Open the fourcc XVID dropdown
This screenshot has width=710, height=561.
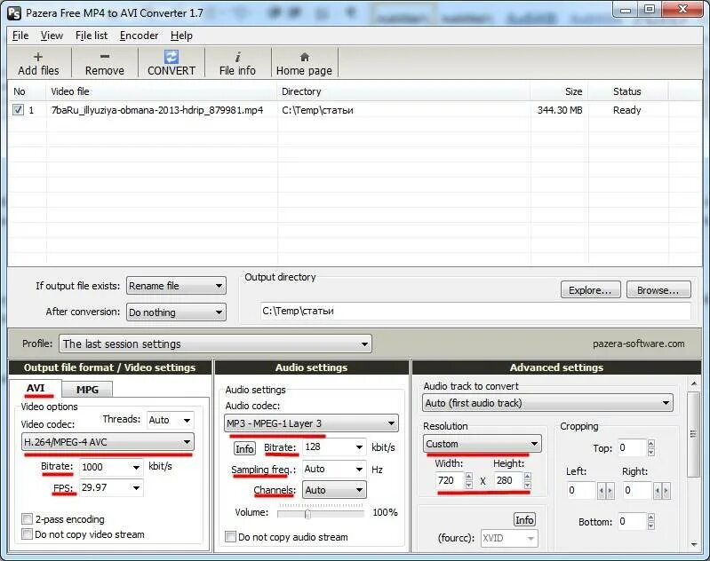[x=509, y=539]
